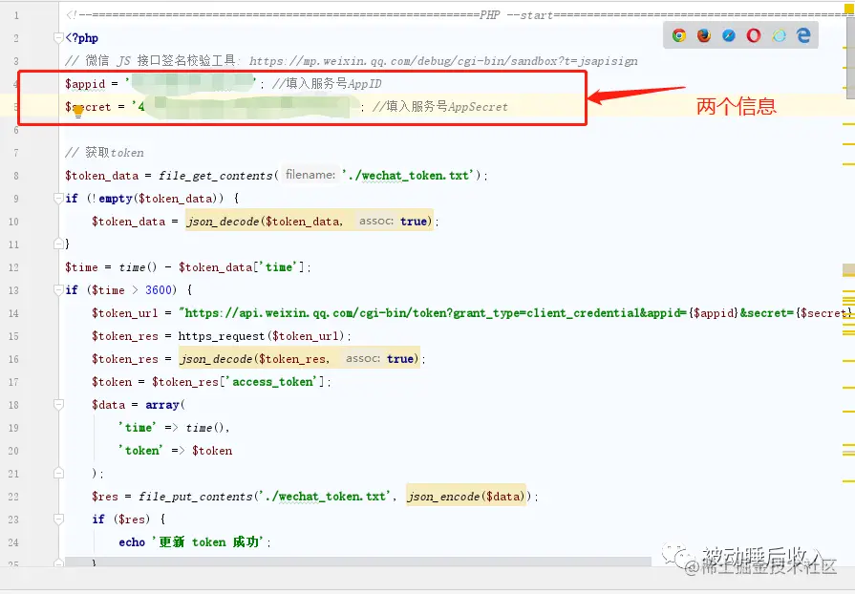Click json_decode($token_data on line 10
Image resolution: width=855 pixels, height=594 pixels.
click(265, 222)
